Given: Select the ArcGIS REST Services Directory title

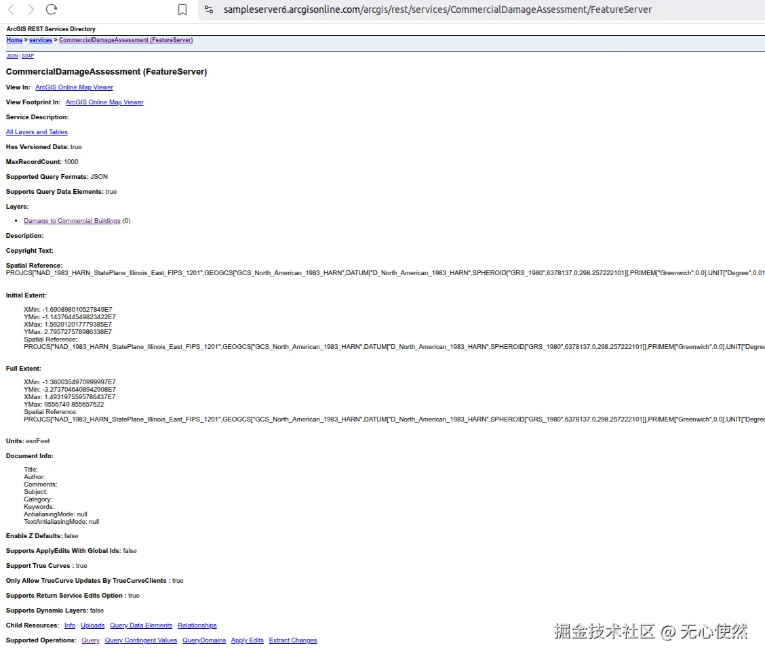Looking at the screenshot, I should 51,29.
